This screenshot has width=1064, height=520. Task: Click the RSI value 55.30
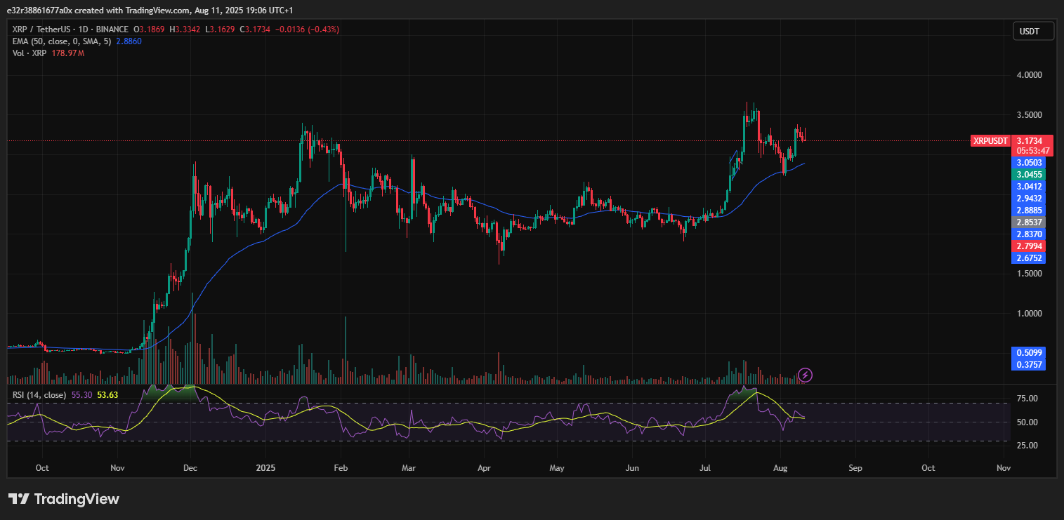[x=81, y=395]
